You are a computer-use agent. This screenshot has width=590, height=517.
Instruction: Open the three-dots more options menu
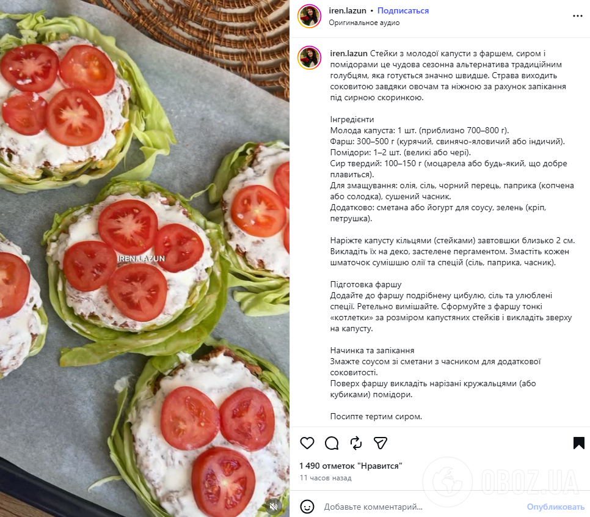(x=578, y=16)
